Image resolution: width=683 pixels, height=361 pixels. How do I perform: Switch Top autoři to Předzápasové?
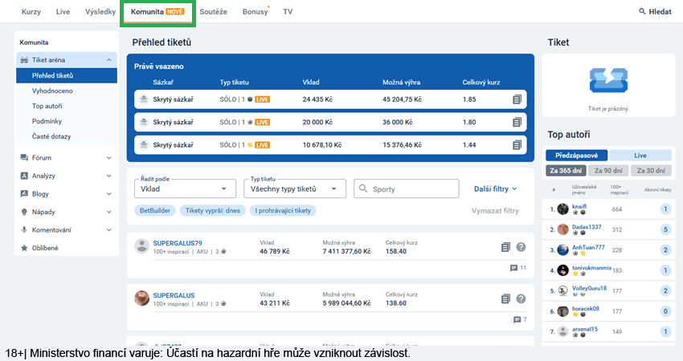click(577, 156)
